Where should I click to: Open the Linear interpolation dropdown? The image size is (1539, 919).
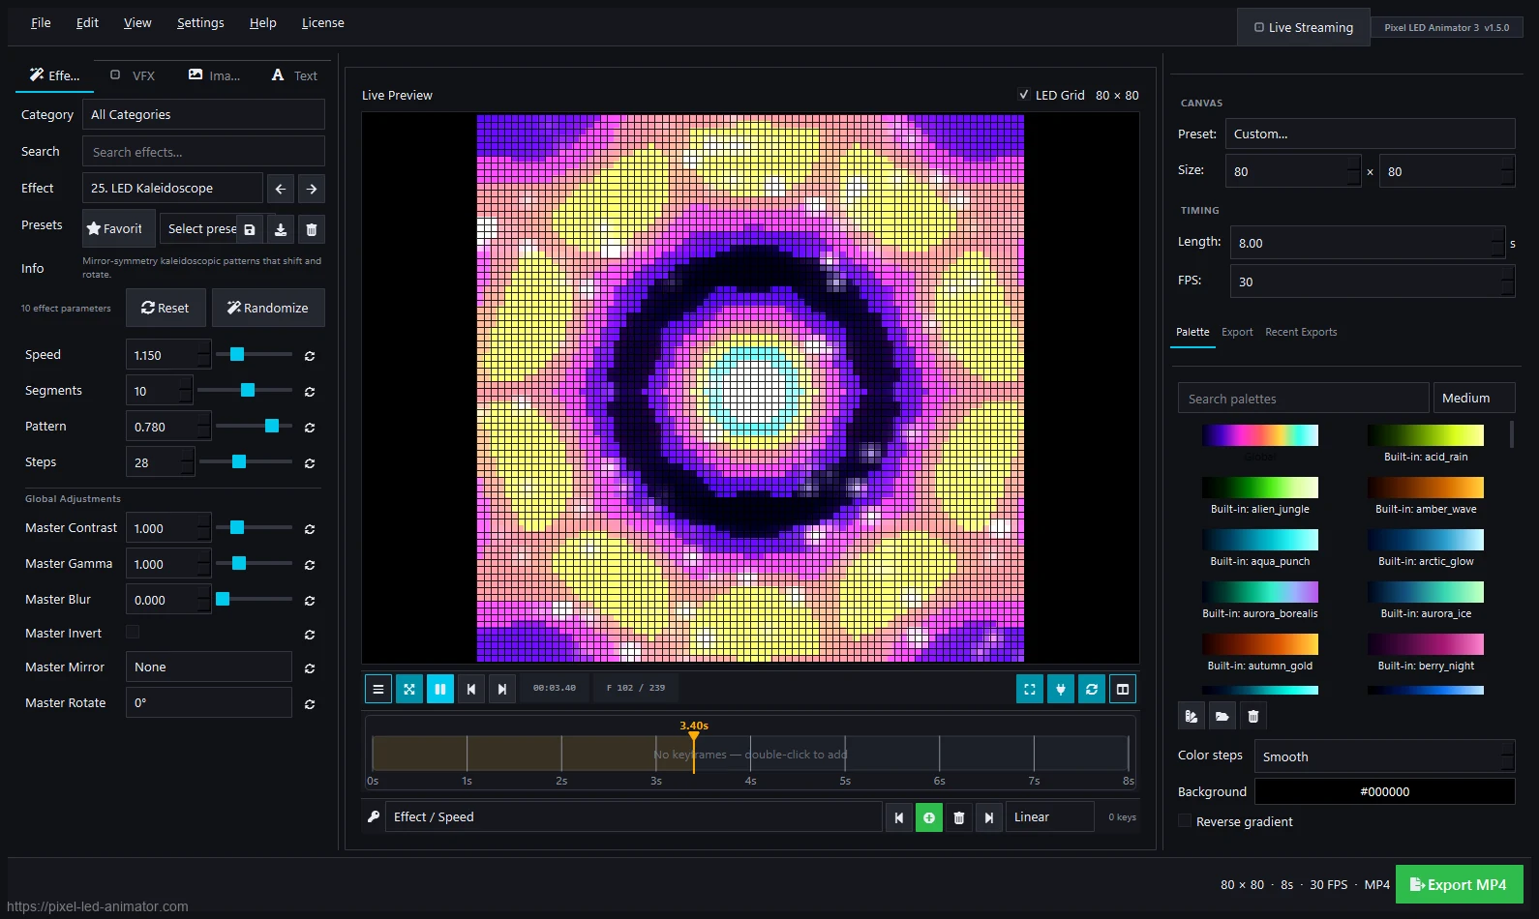coord(1050,817)
